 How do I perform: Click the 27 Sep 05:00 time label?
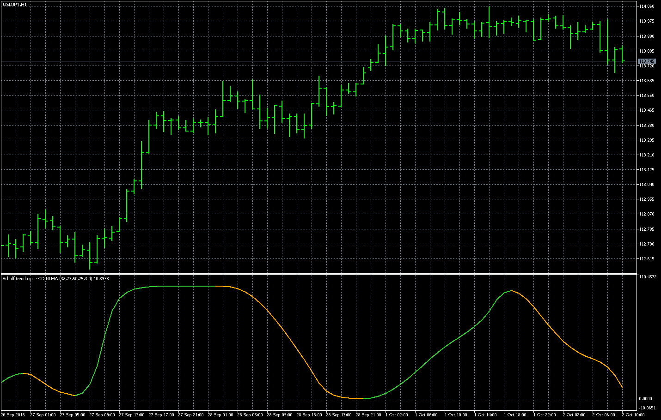coord(73,415)
